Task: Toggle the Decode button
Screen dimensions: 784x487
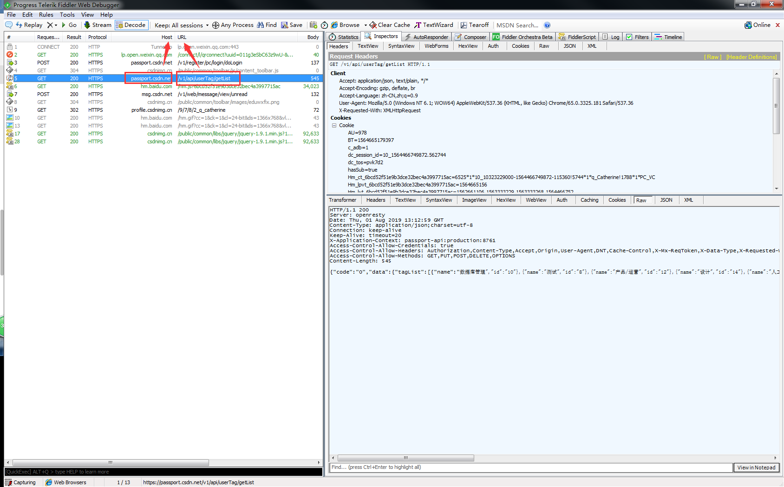Action: click(131, 25)
